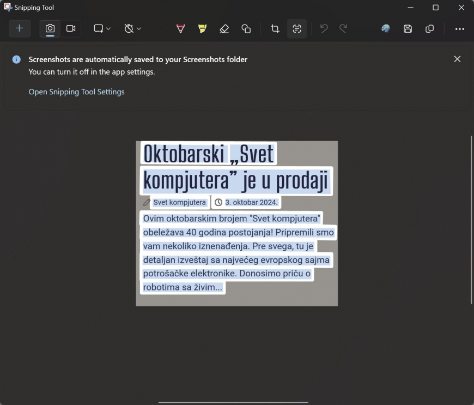
Task: Click the text "kompjutera" je u prodaji"
Action: coord(236,180)
